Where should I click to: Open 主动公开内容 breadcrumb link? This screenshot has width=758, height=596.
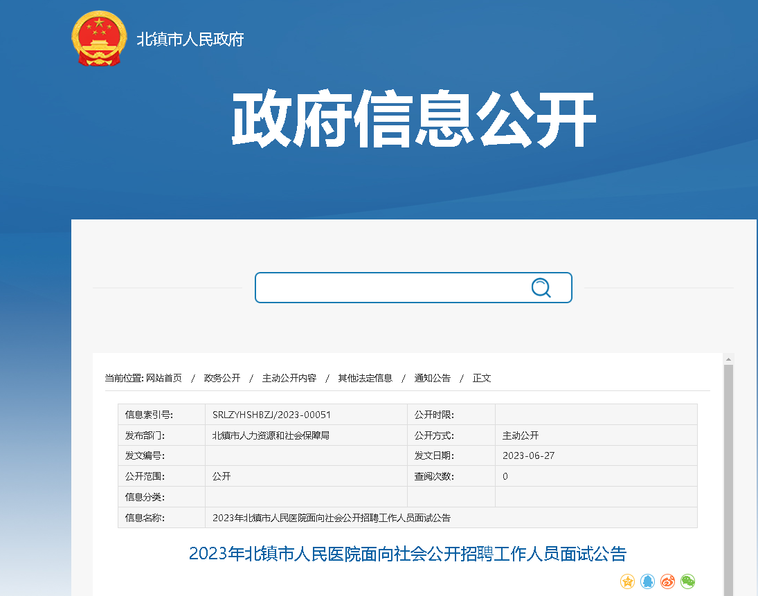pos(289,378)
